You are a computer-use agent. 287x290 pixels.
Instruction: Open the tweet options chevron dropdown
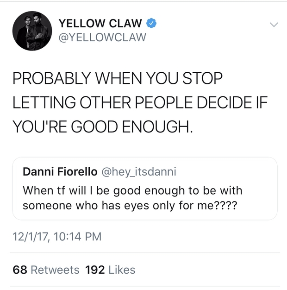coord(273,24)
